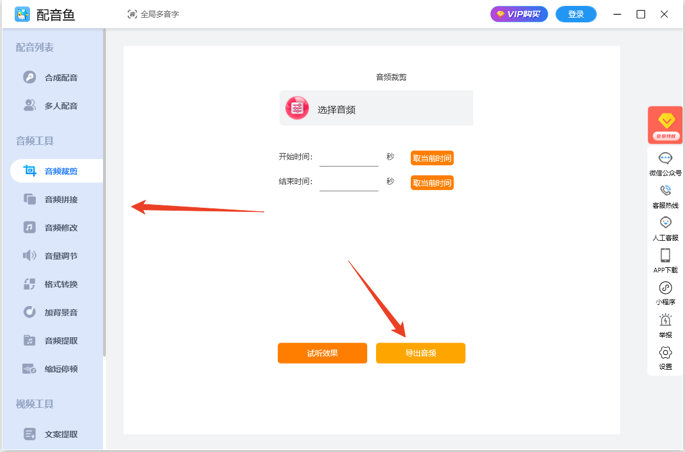Click 取当前时间 beside 结束时间
The width and height of the screenshot is (685, 452).
[x=432, y=183]
